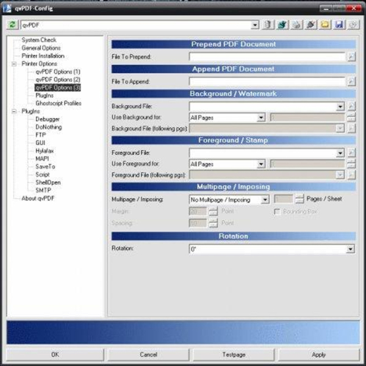Click the blue floppy save icon

(x=339, y=24)
